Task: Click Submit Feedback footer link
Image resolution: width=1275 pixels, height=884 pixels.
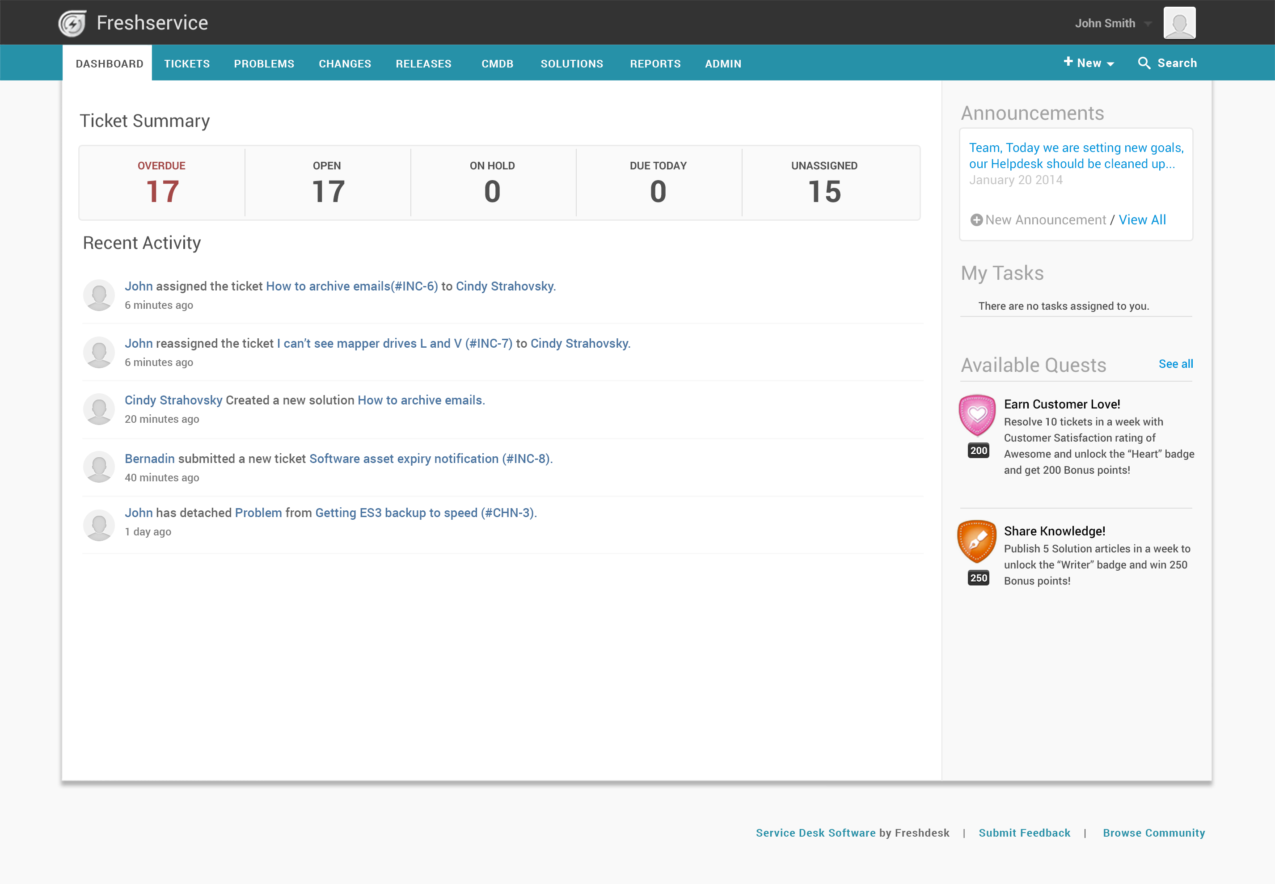Action: point(1024,833)
